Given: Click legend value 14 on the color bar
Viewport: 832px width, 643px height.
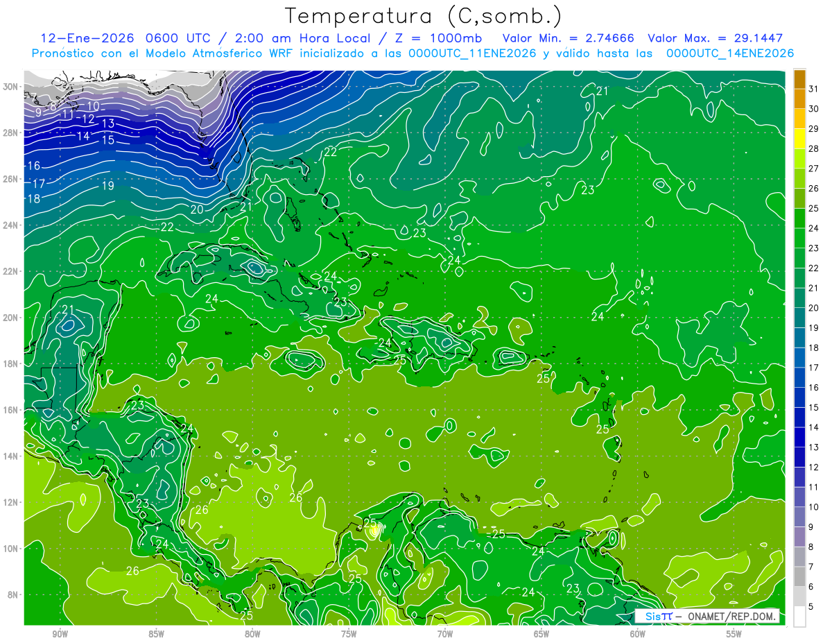Looking at the screenshot, I should point(814,427).
